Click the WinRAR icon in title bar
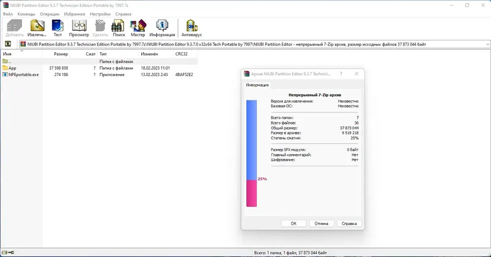The width and height of the screenshot is (491, 257). pyautogui.click(x=6, y=5)
